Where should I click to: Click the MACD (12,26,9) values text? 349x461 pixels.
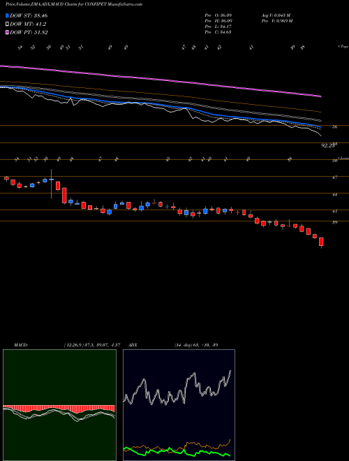tap(91, 344)
